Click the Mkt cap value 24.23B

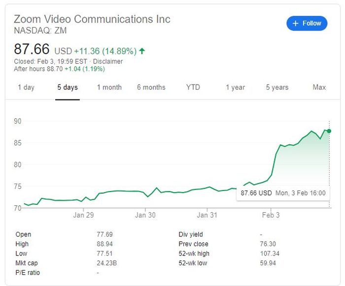click(x=107, y=263)
